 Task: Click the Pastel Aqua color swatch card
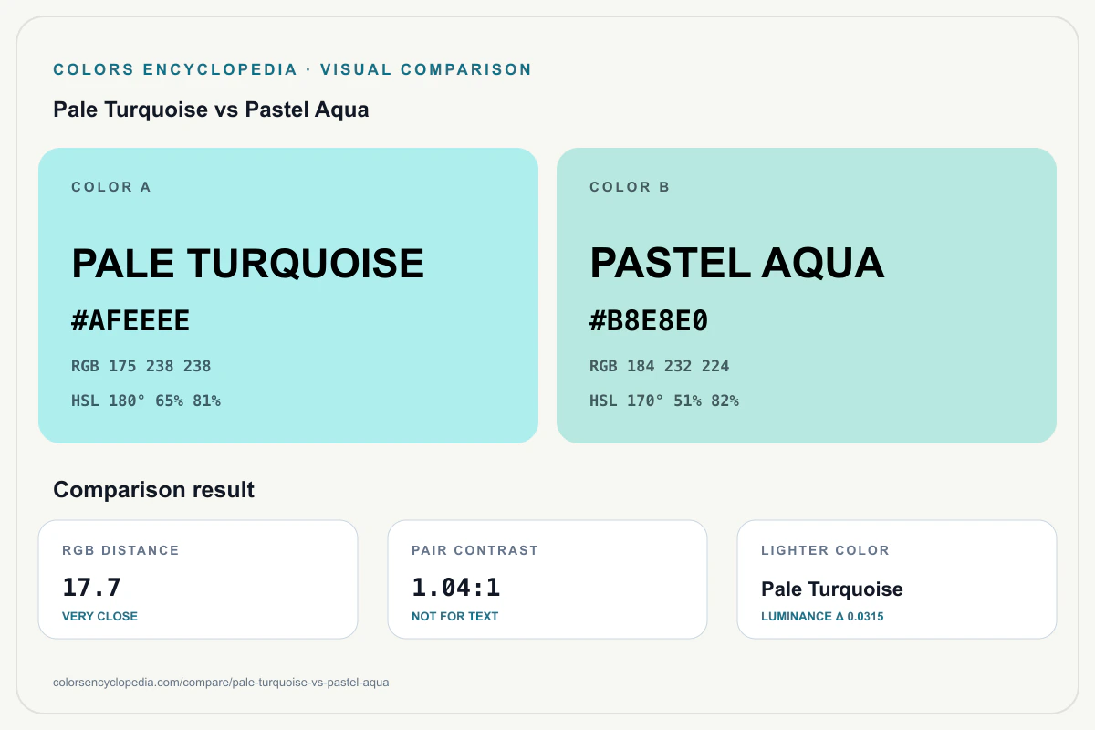(807, 296)
